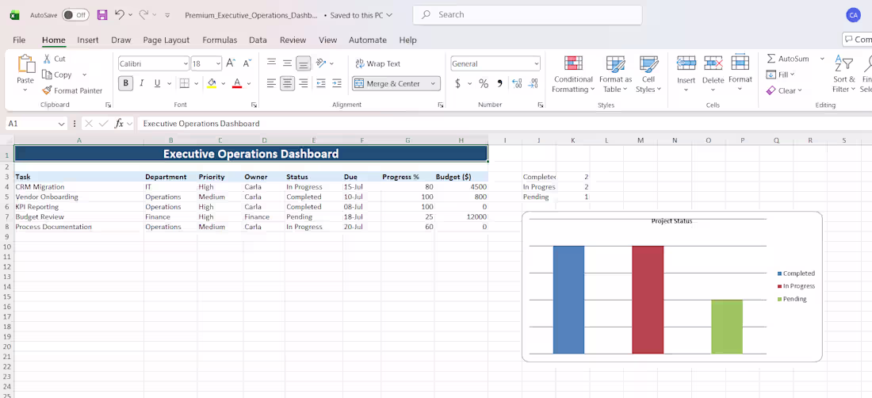Toggle Bold formatting
The height and width of the screenshot is (398, 872).
point(126,83)
